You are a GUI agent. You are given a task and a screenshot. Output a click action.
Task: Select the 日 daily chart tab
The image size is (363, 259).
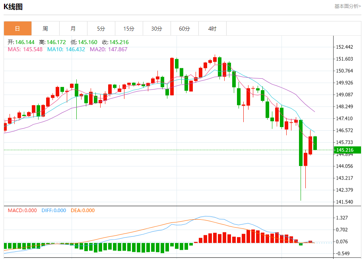[17, 29]
